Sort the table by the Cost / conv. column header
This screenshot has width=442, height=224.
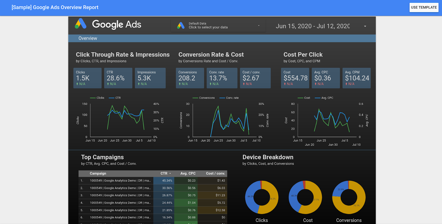click(x=215, y=173)
